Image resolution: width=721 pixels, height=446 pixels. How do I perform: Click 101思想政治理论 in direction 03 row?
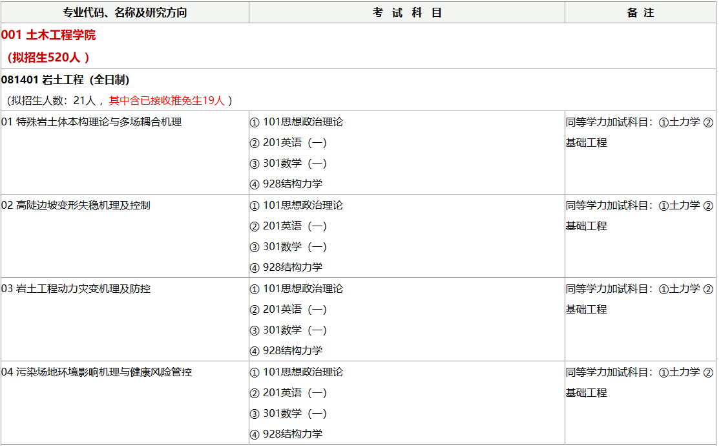302,288
